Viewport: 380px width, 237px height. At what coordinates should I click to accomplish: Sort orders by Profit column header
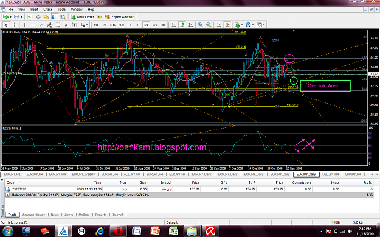[x=367, y=182]
